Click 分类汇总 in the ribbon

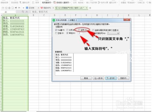click(141, 2)
